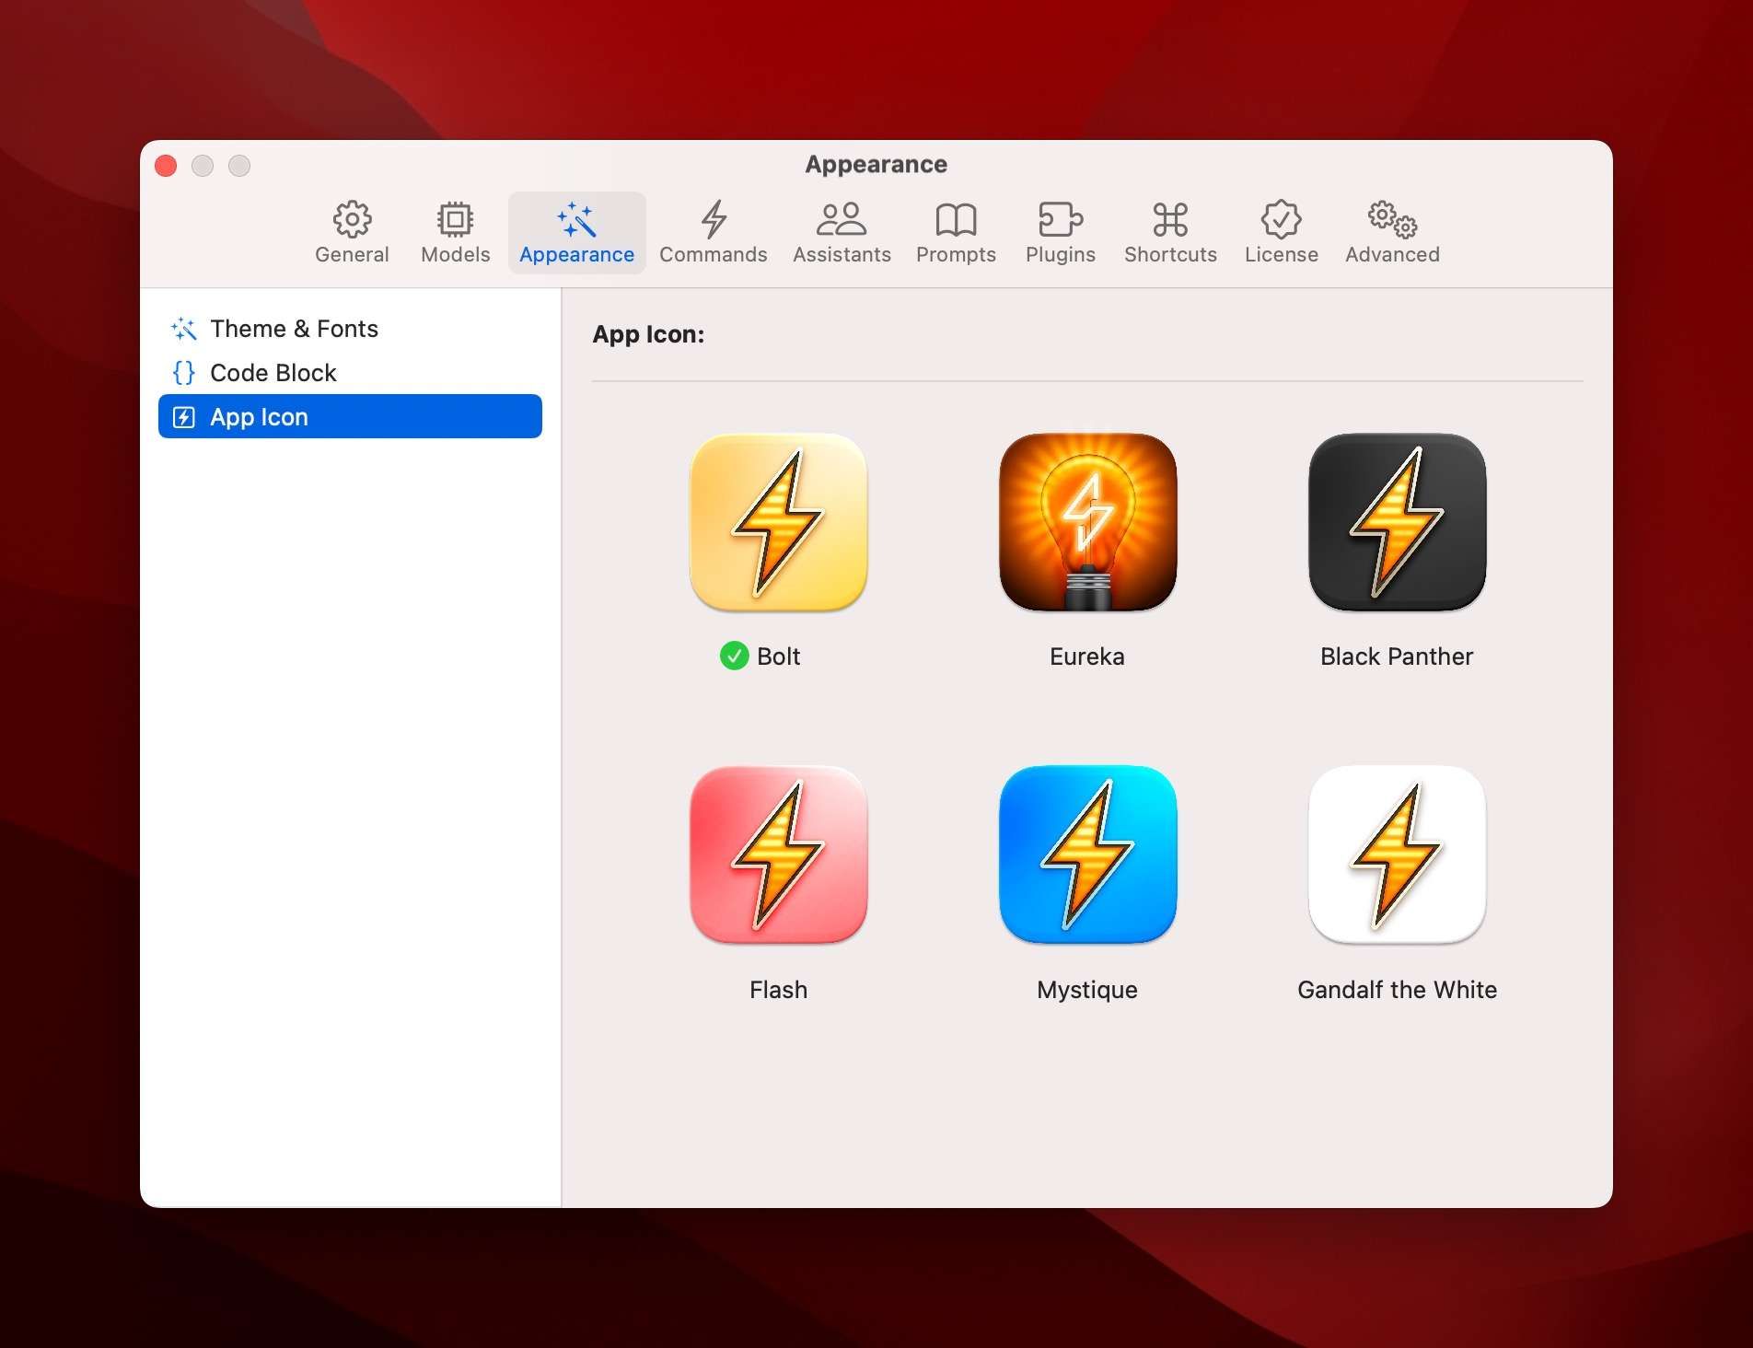The image size is (1753, 1348).
Task: Click the green checkmark on Bolt
Action: (x=734, y=656)
